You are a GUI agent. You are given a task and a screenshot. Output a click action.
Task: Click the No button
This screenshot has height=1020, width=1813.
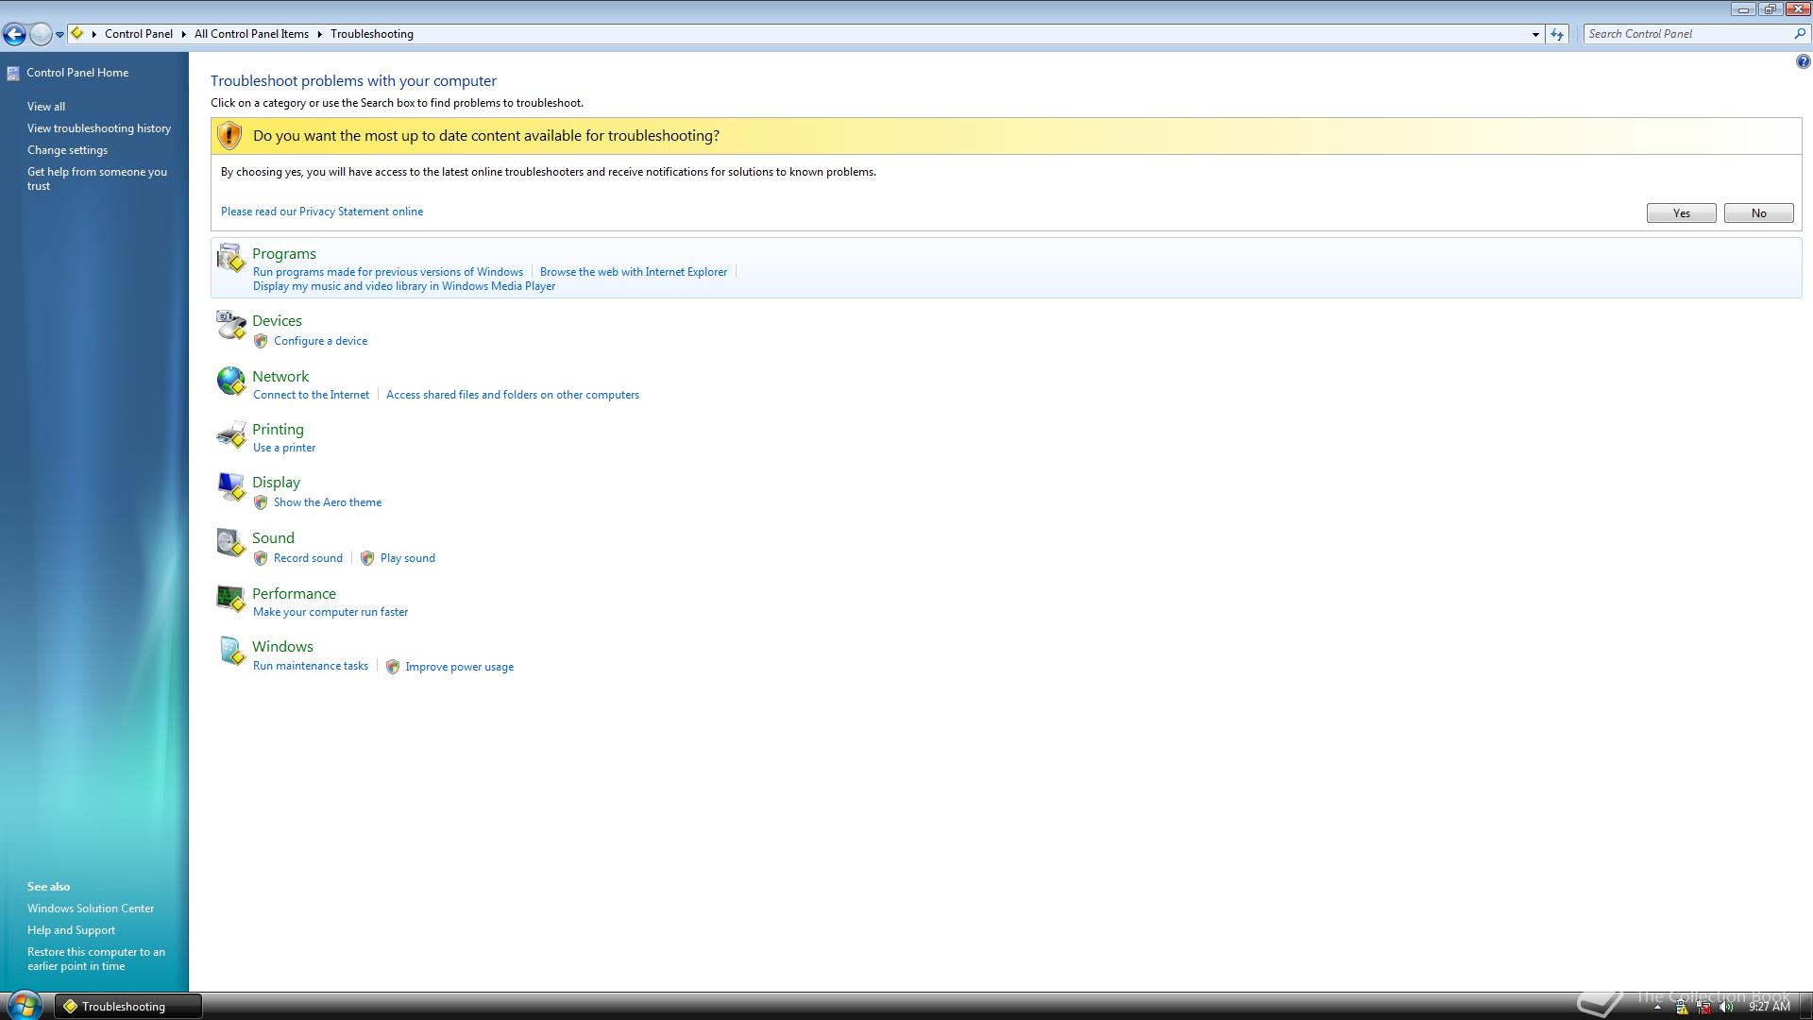[x=1758, y=213]
